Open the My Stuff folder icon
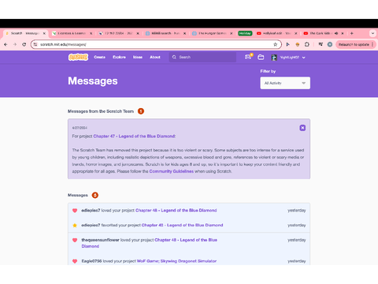 point(261,57)
